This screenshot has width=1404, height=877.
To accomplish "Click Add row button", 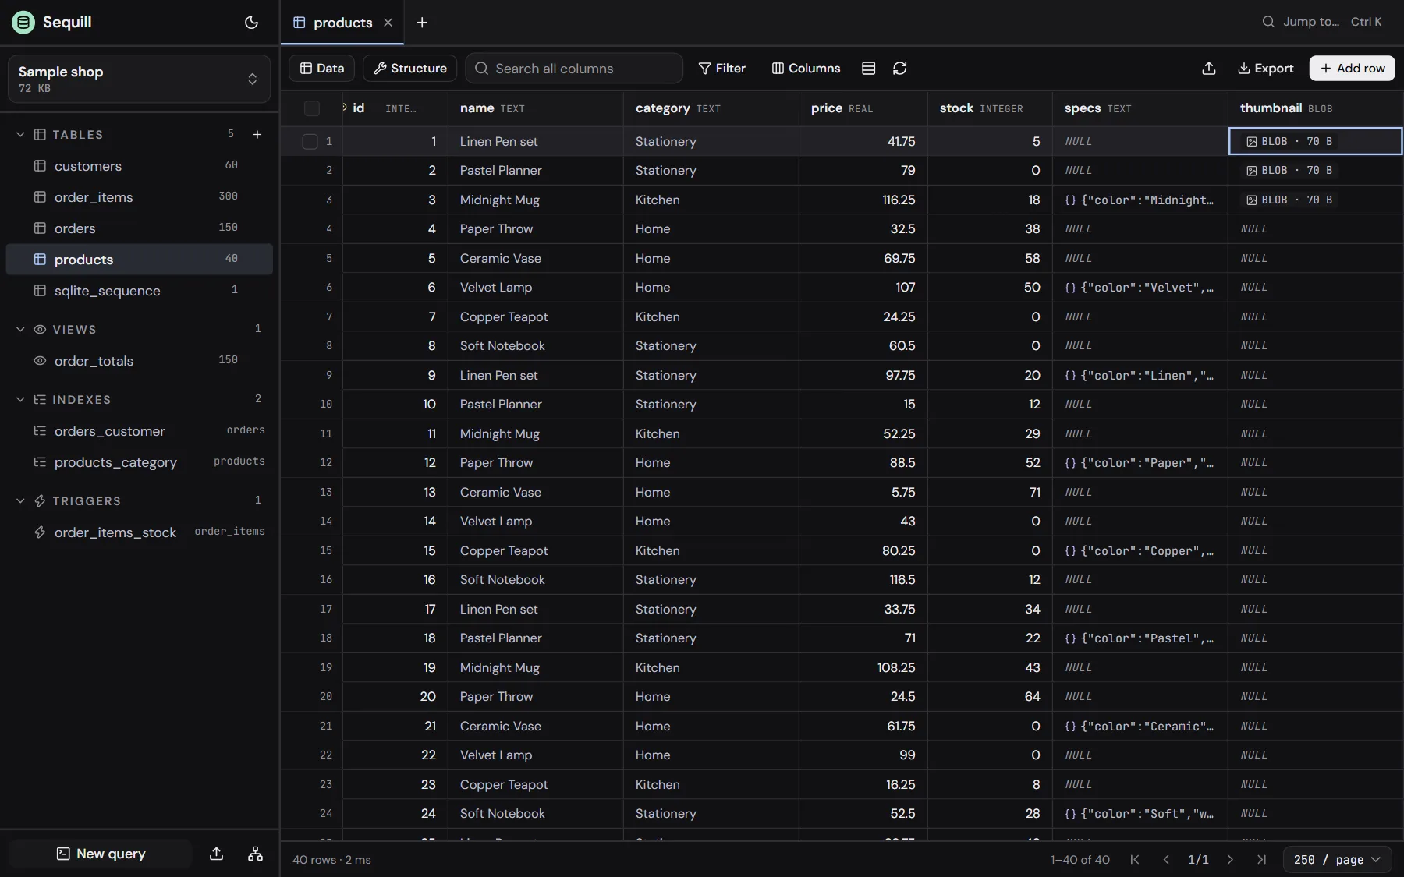I will [x=1352, y=69].
